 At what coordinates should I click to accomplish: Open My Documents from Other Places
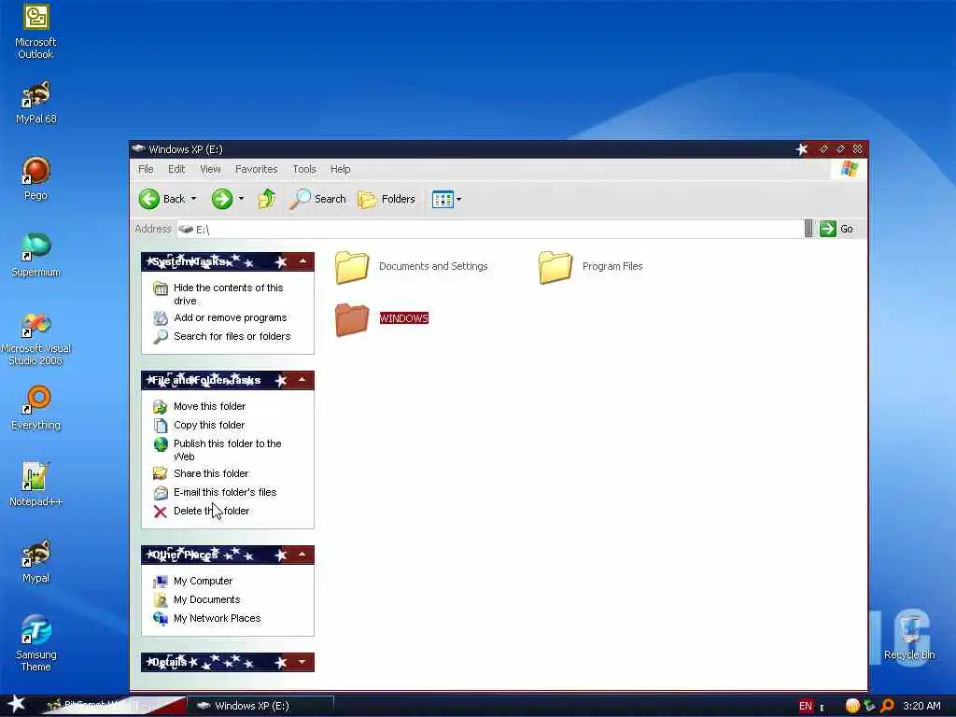click(x=206, y=599)
